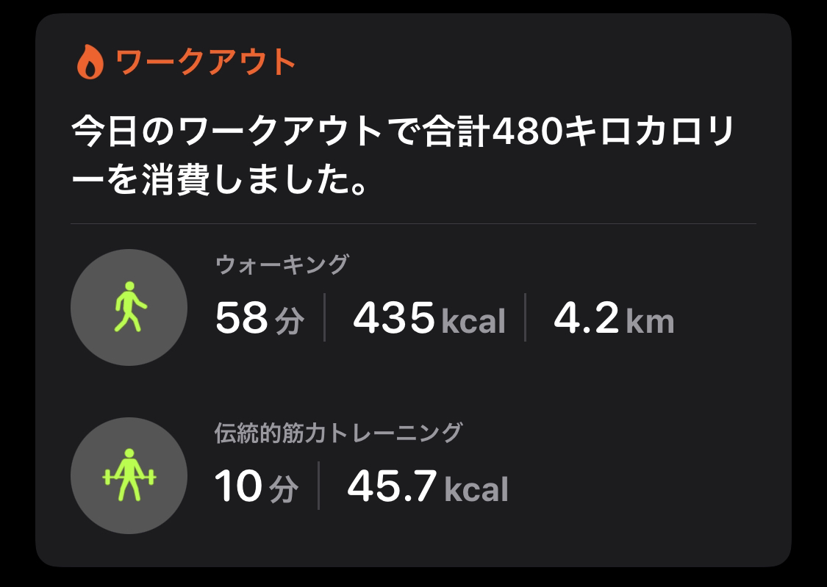Screen dimensions: 827x587
Task: Tap the weightlifting figure icon
Action: (x=129, y=475)
